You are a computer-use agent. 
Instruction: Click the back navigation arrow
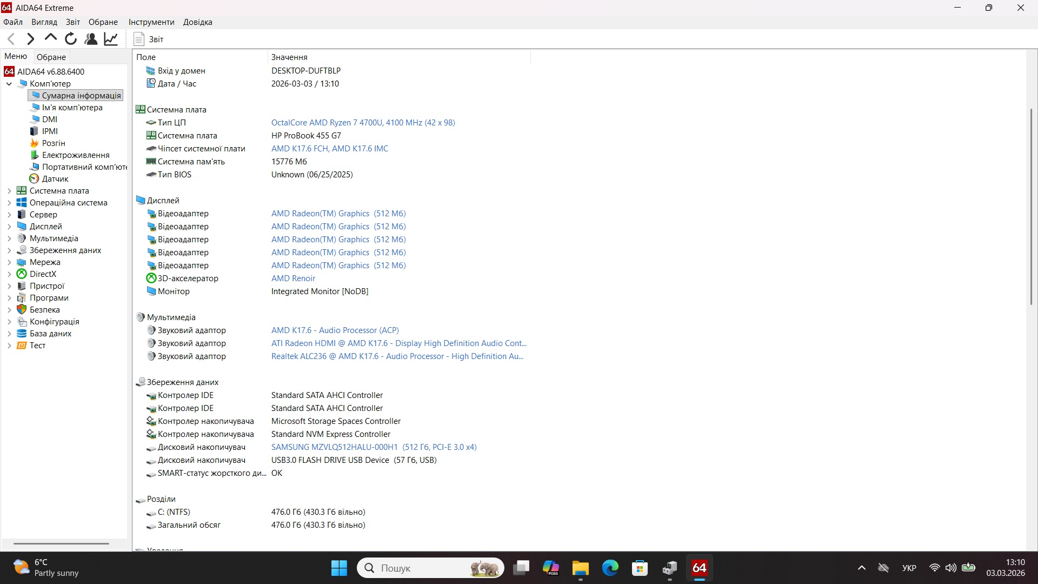(x=11, y=38)
